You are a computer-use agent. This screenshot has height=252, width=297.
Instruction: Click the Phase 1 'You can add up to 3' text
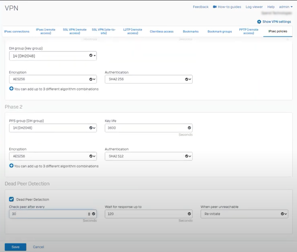click(x=56, y=89)
